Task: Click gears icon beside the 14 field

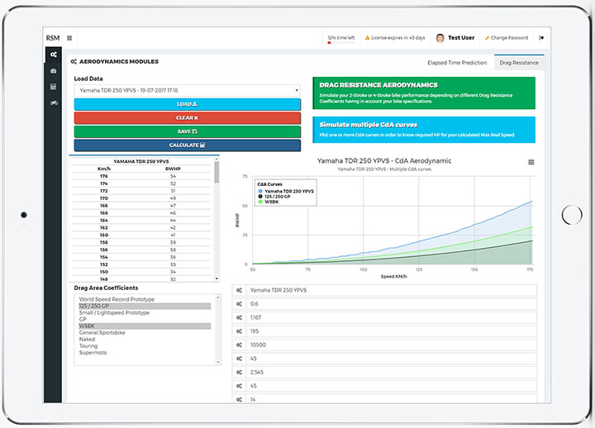Action: coord(239,399)
